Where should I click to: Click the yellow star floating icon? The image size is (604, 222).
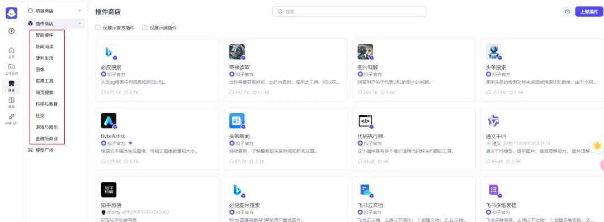pyautogui.click(x=597, y=146)
